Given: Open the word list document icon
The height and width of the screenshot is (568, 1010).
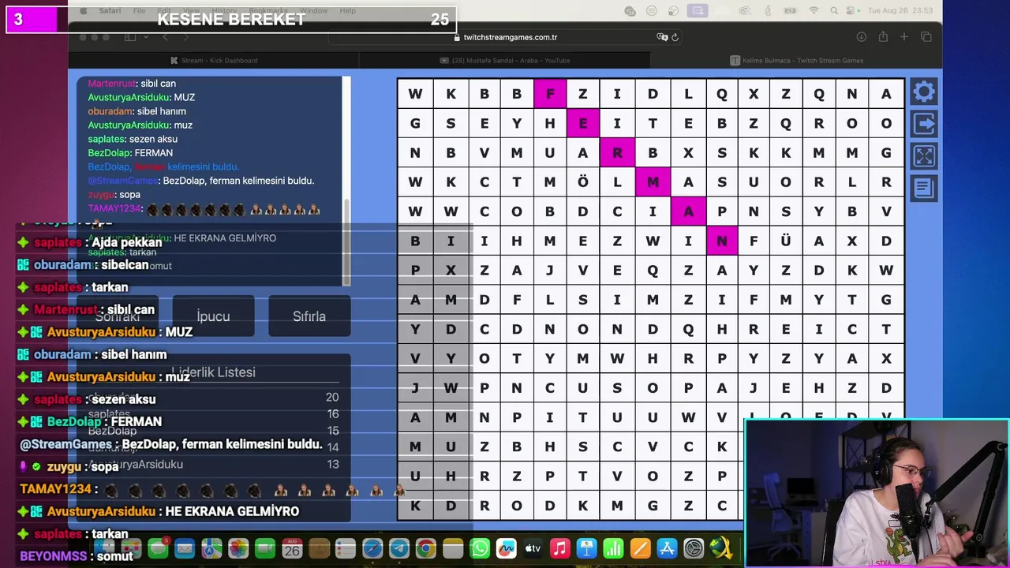Looking at the screenshot, I should click(924, 189).
